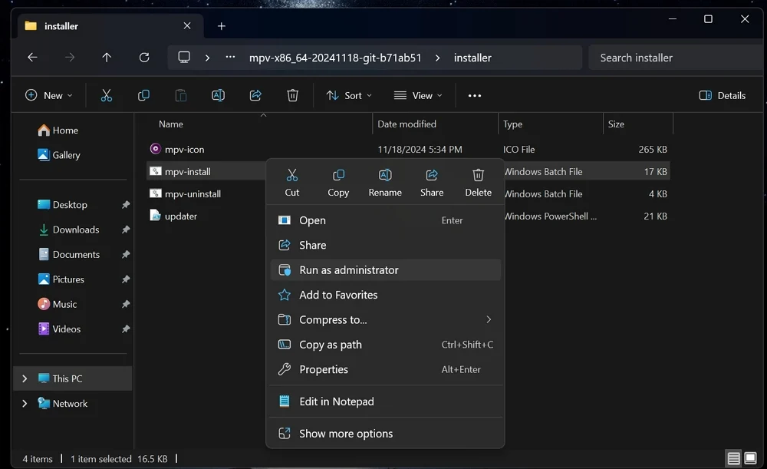The width and height of the screenshot is (767, 469).
Task: Select the updater PowerShell file
Action: coord(173,216)
